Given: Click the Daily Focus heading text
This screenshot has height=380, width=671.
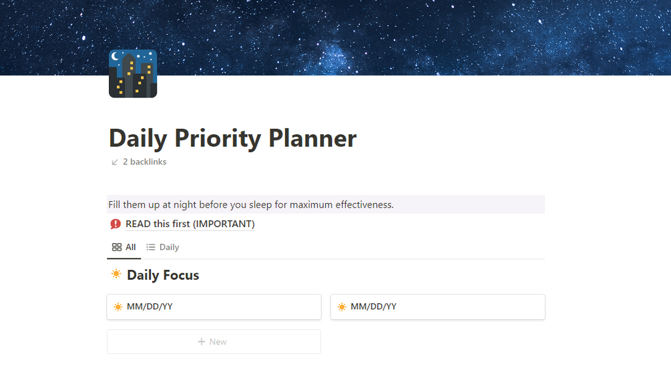Looking at the screenshot, I should pyautogui.click(x=163, y=275).
